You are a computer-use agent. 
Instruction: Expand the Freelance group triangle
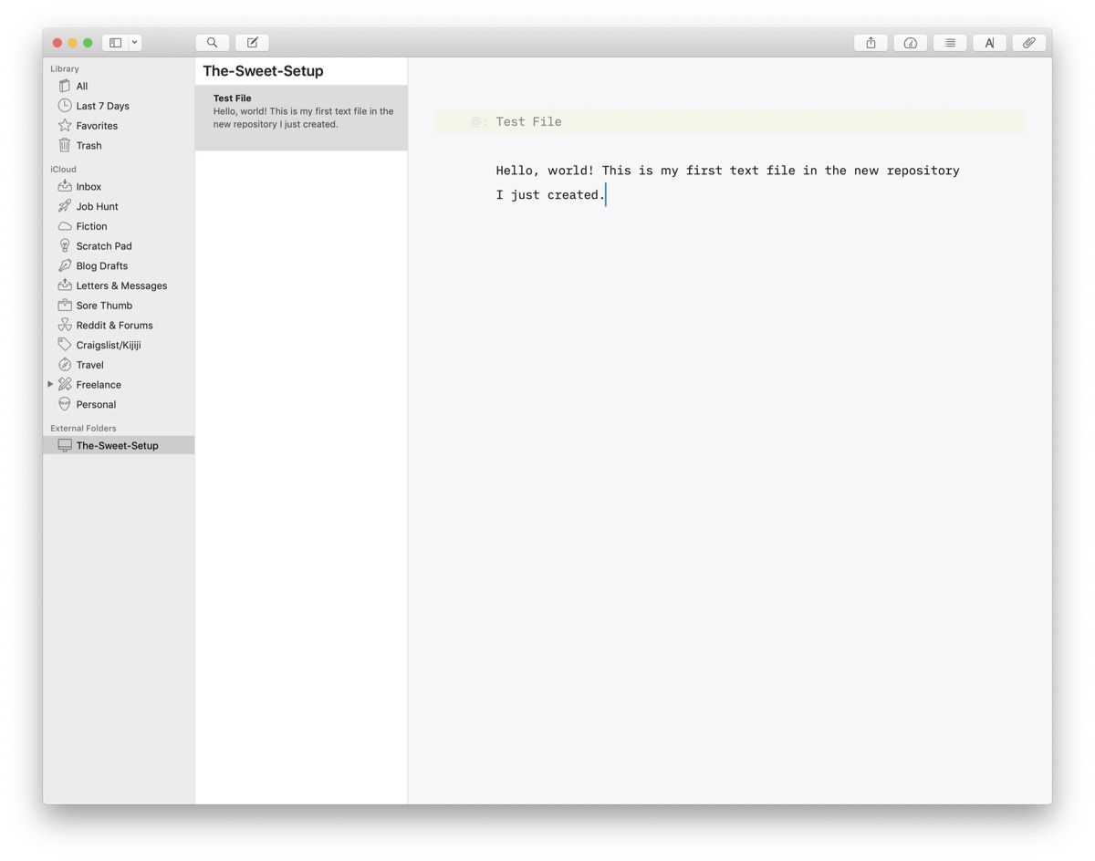coord(50,385)
